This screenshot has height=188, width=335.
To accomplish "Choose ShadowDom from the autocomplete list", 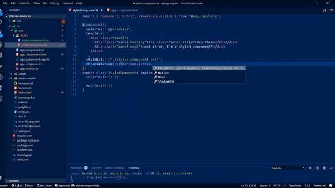I will click(x=199, y=81).
